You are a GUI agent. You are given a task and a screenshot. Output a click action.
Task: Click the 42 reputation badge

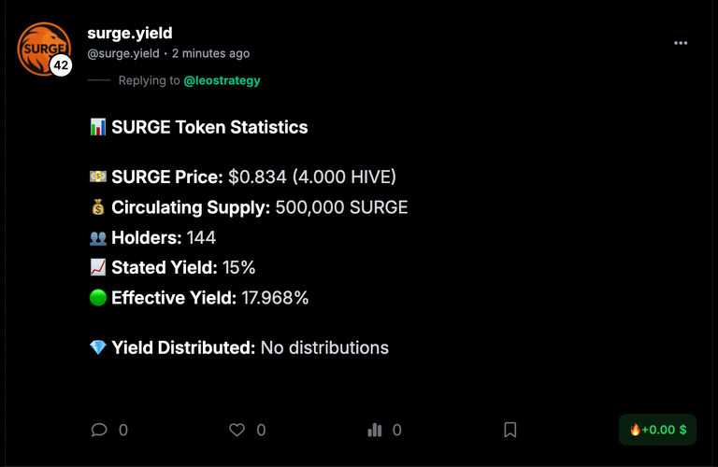click(x=61, y=65)
